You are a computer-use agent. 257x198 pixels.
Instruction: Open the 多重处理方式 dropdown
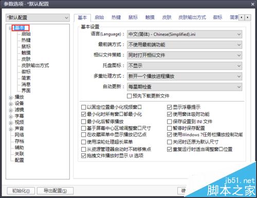[185, 76]
